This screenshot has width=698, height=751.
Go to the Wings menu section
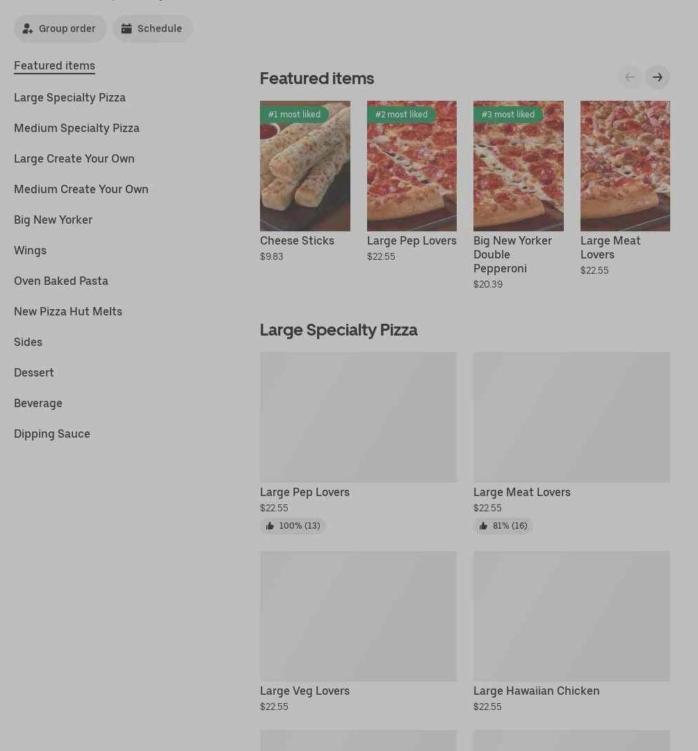point(30,250)
